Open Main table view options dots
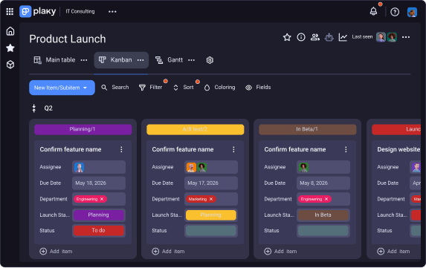The image size is (426, 268). click(84, 60)
